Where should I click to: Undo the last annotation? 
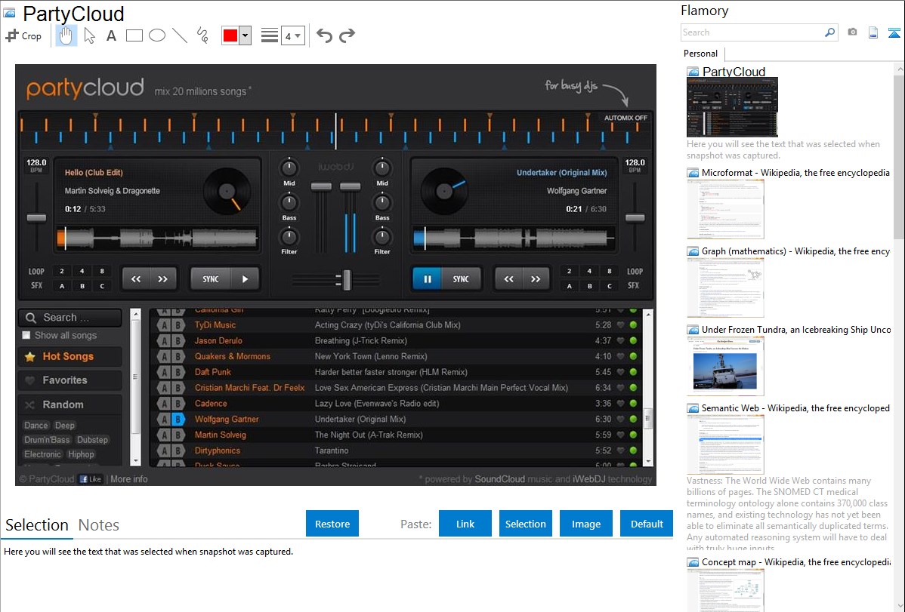pyautogui.click(x=324, y=35)
